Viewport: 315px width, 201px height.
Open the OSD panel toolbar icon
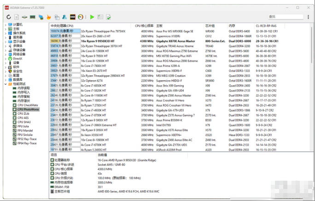[72, 17]
